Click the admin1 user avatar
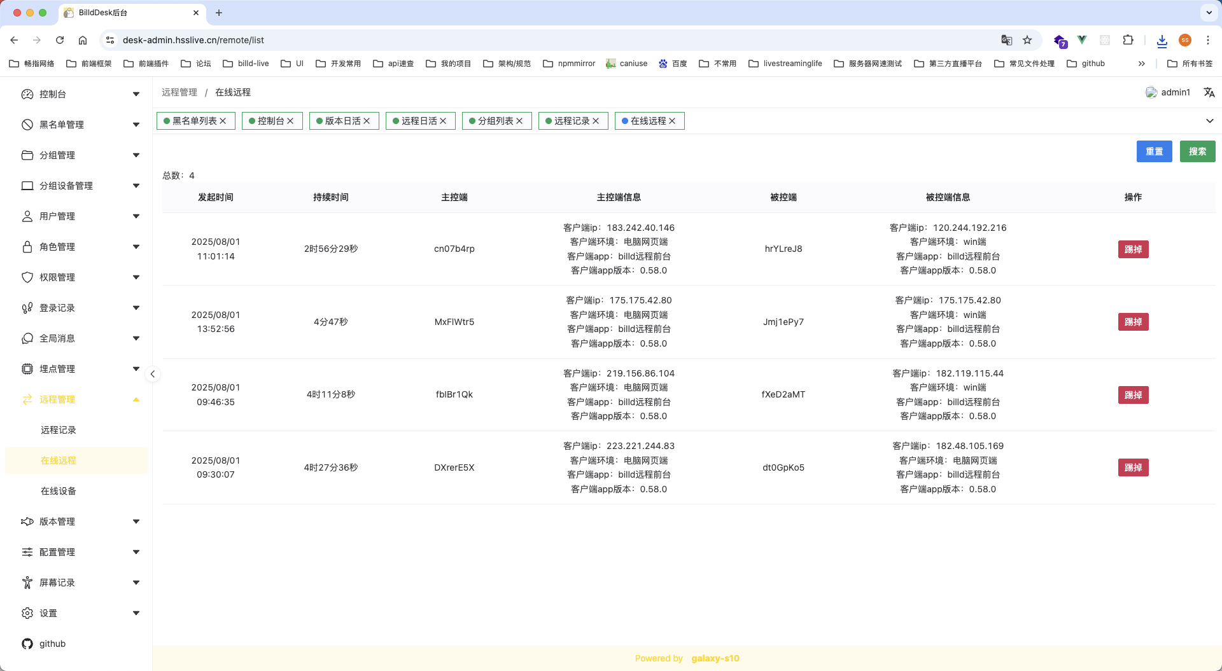The image size is (1222, 671). pos(1151,92)
